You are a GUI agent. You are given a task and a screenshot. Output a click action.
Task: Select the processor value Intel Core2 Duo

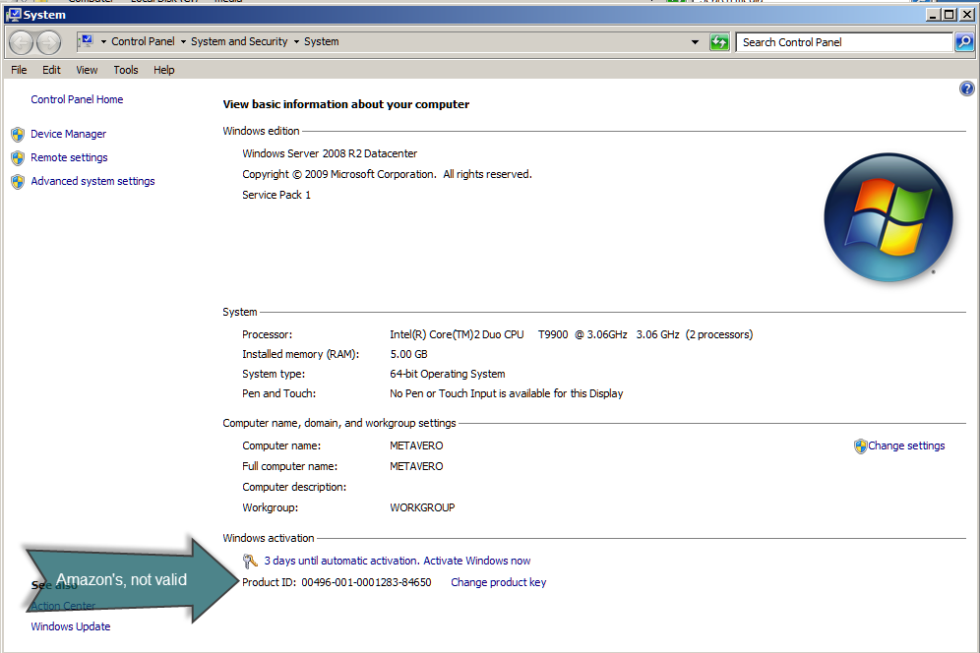[572, 334]
